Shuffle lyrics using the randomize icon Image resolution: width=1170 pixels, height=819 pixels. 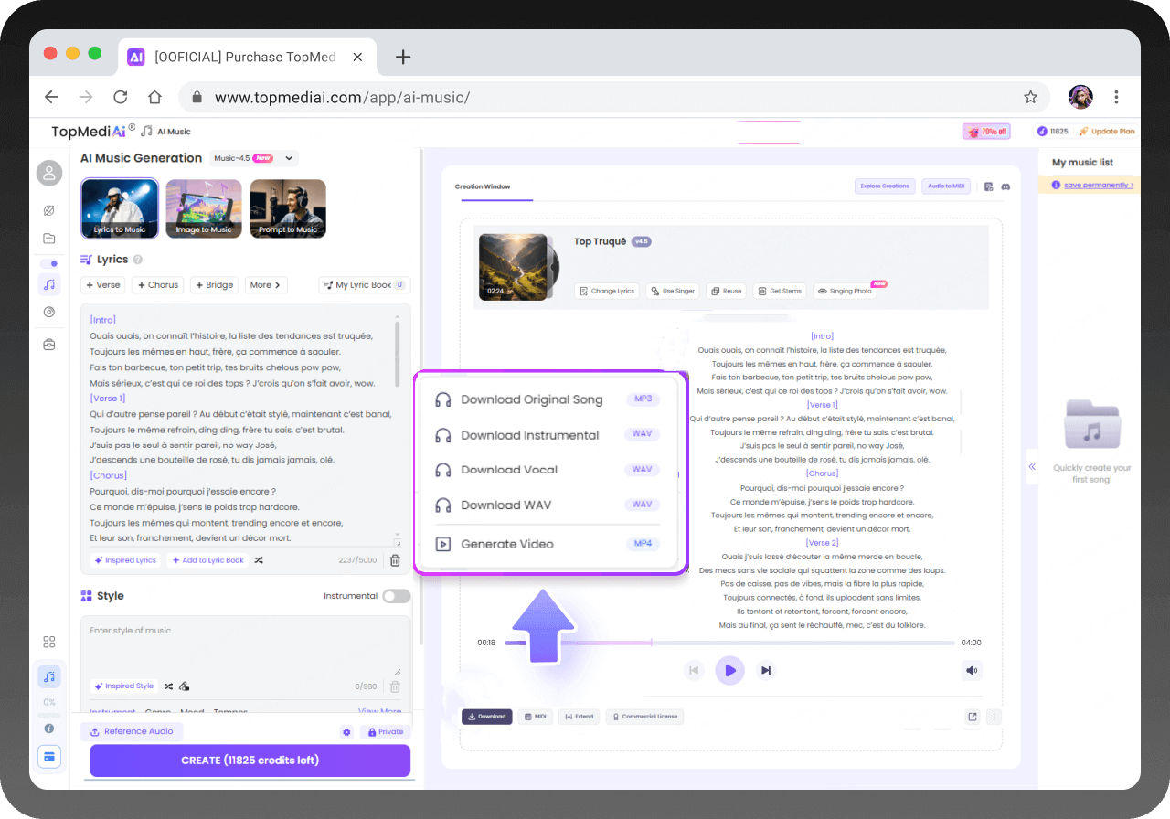click(x=259, y=560)
